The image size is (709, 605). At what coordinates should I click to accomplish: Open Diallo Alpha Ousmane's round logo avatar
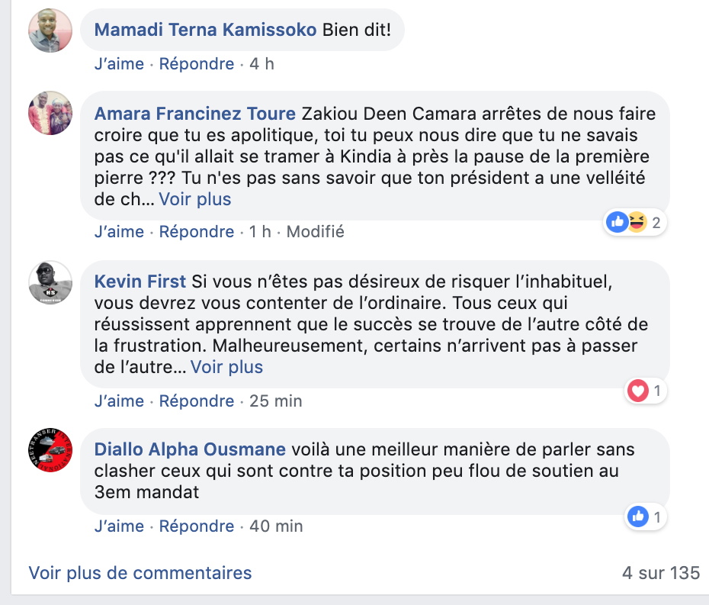50,450
